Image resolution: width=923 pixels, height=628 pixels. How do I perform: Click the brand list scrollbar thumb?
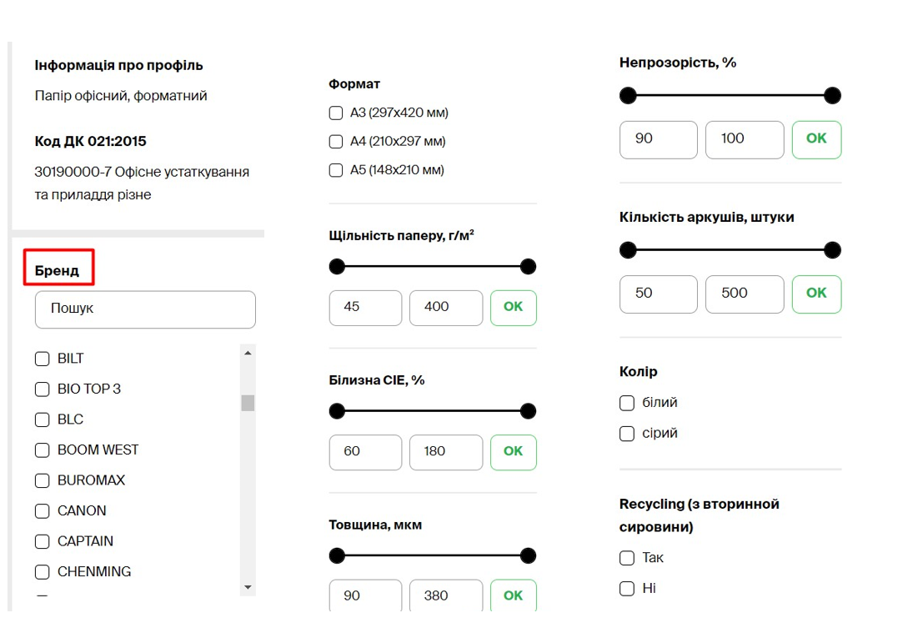248,403
